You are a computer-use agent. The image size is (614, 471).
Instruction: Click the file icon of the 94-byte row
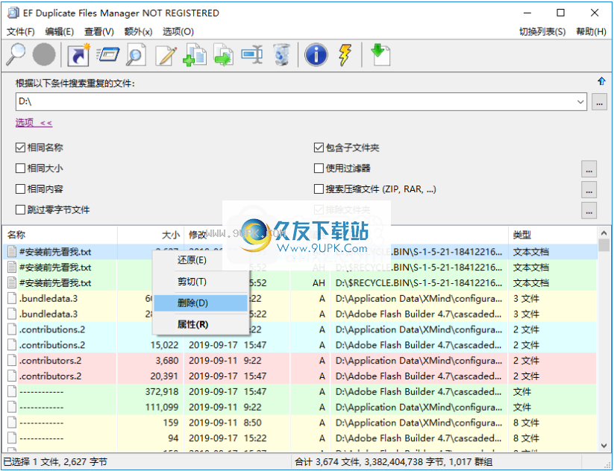point(12,438)
